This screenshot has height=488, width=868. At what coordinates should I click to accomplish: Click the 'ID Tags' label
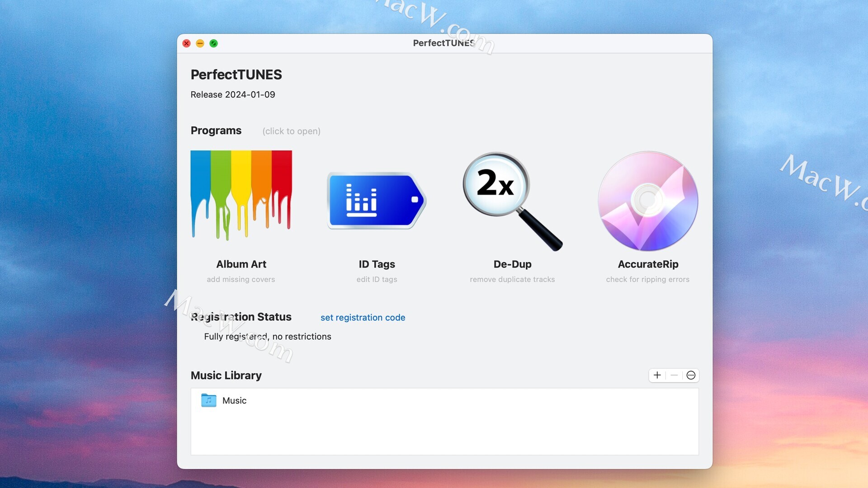377,264
